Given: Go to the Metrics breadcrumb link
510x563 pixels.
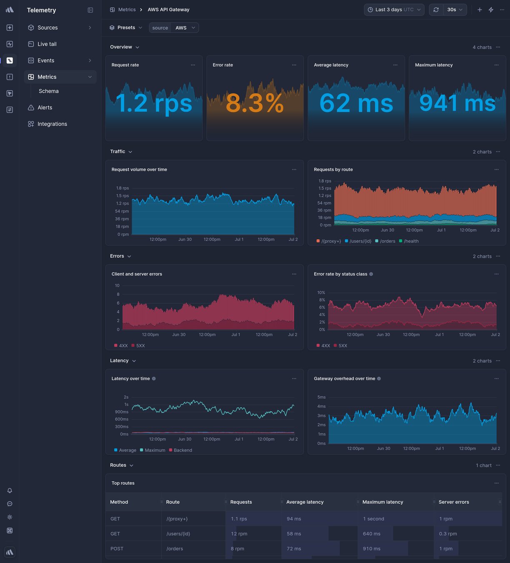Looking at the screenshot, I should (123, 10).
